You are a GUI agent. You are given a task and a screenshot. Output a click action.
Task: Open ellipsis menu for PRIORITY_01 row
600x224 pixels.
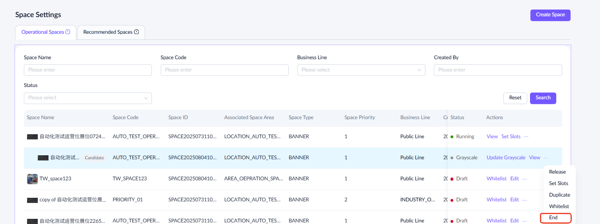pyautogui.click(x=524, y=200)
